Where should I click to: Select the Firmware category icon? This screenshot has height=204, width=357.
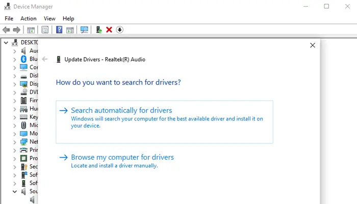[x=23, y=100]
